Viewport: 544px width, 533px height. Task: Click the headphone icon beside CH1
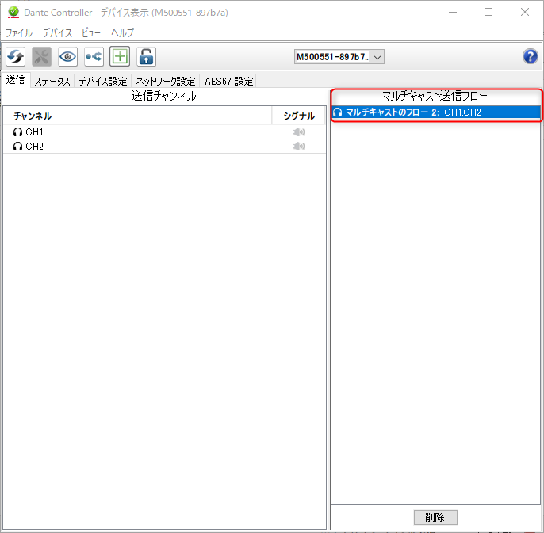(x=17, y=132)
